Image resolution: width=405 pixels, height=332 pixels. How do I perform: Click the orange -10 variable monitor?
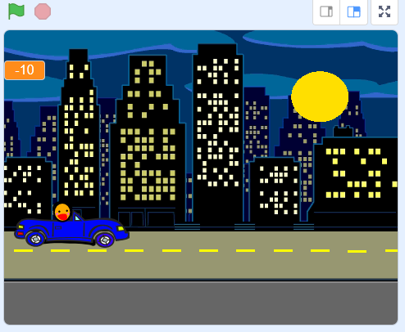25,70
